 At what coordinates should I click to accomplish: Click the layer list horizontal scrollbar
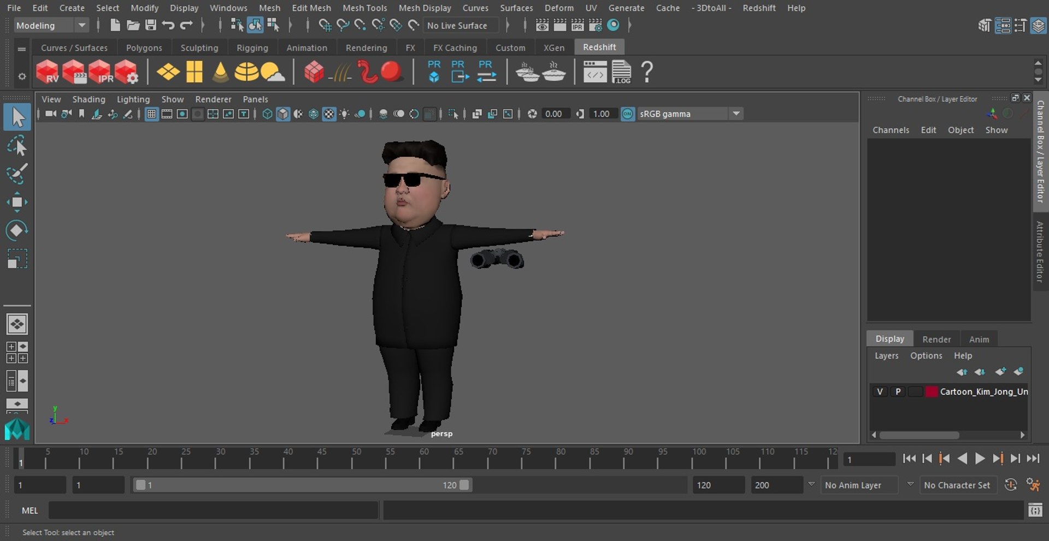[x=919, y=435]
